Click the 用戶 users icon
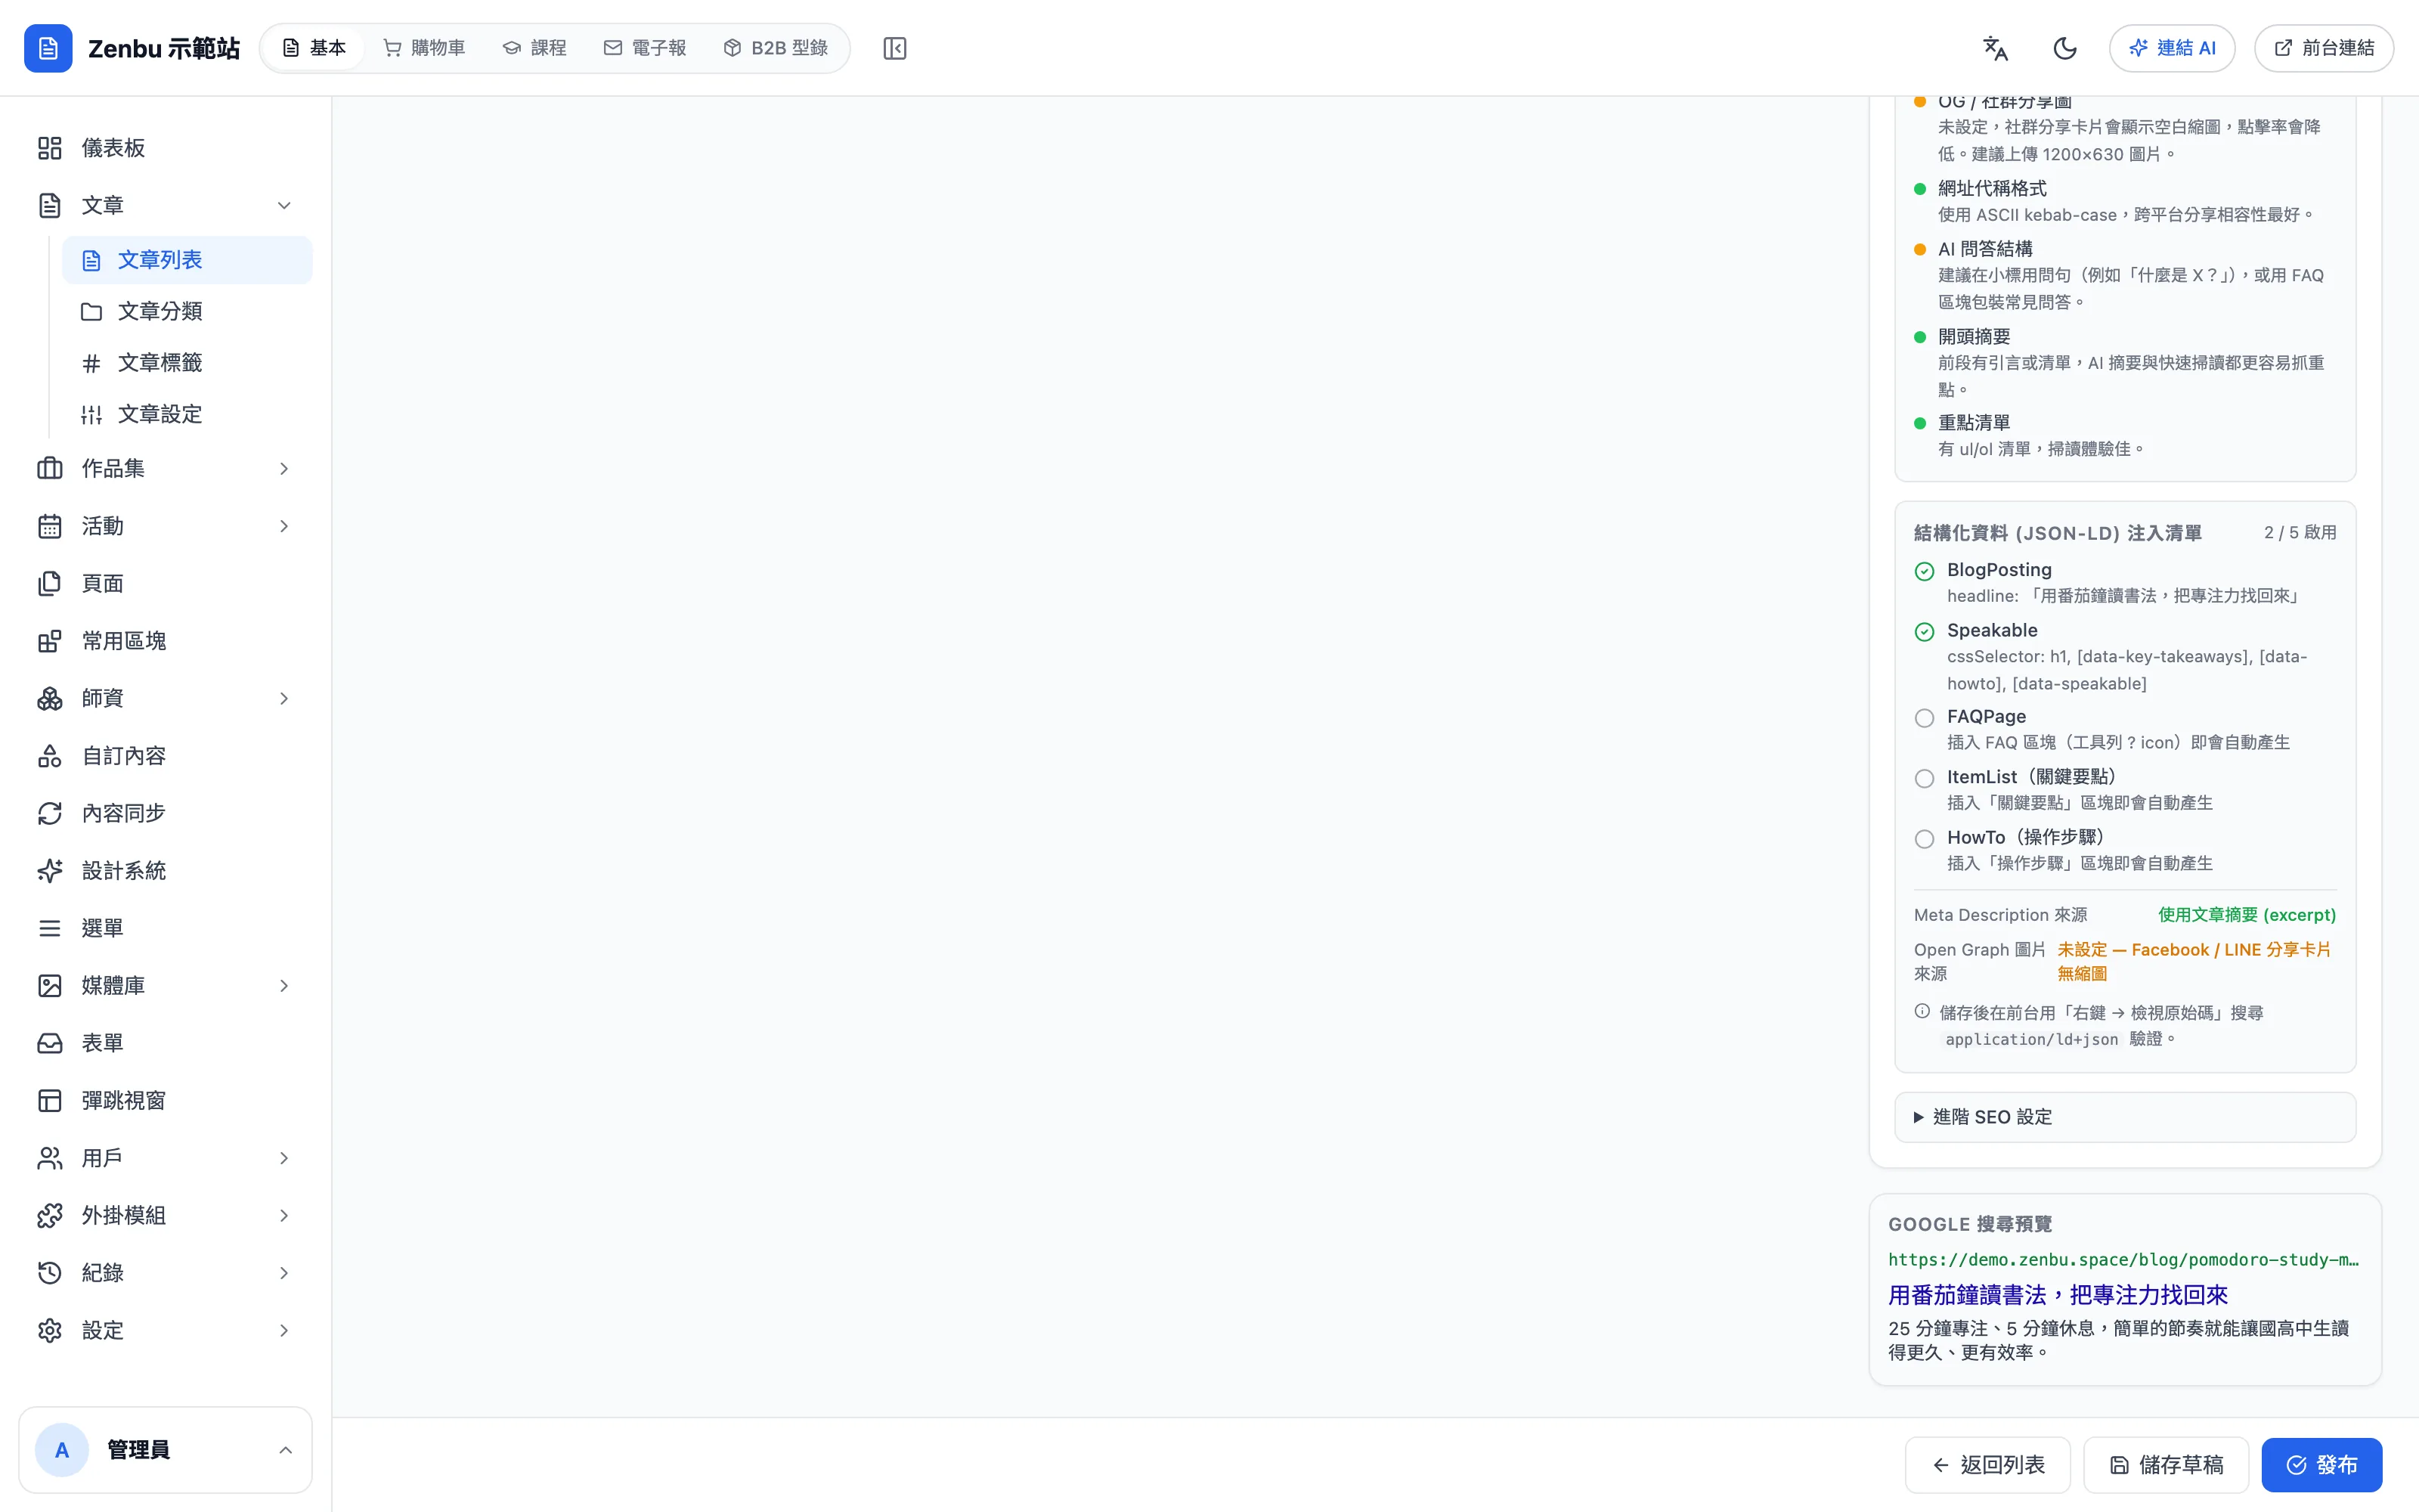2419x1512 pixels. pos(50,1158)
